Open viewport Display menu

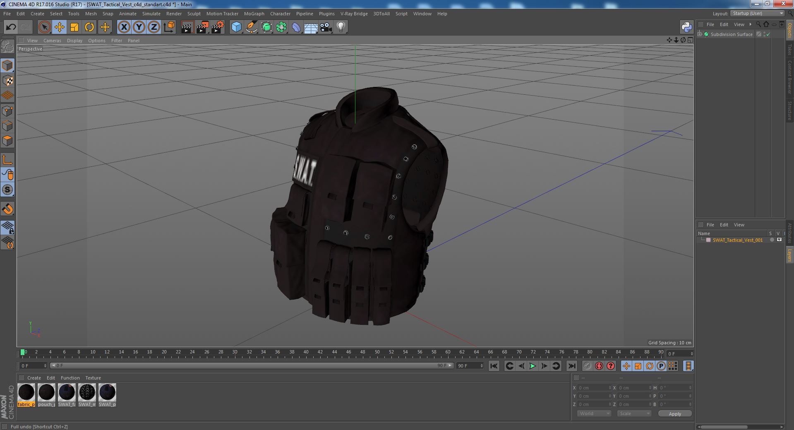[74, 41]
